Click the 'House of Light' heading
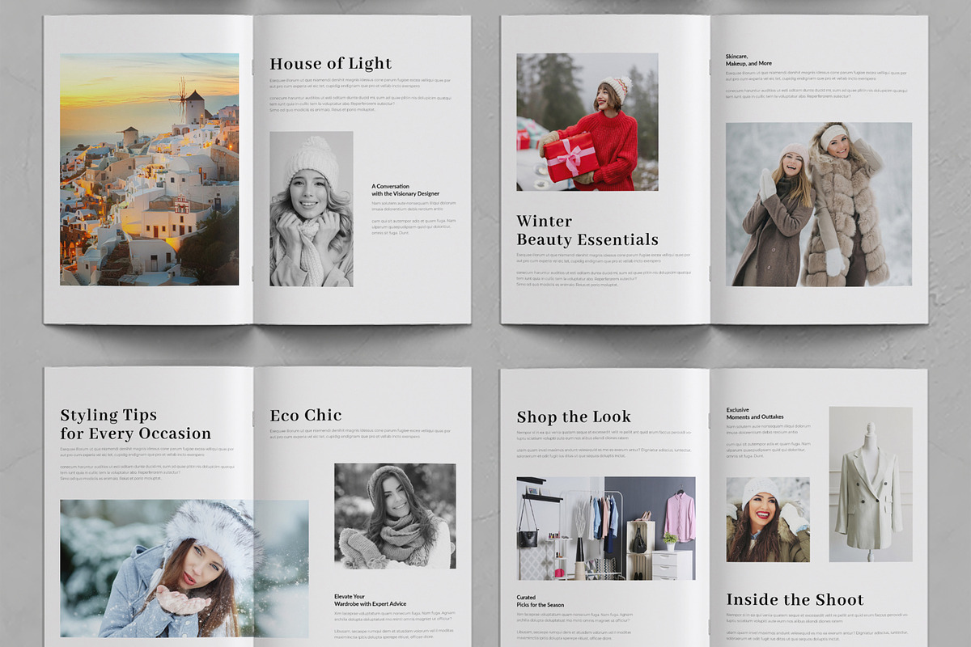 pyautogui.click(x=330, y=64)
